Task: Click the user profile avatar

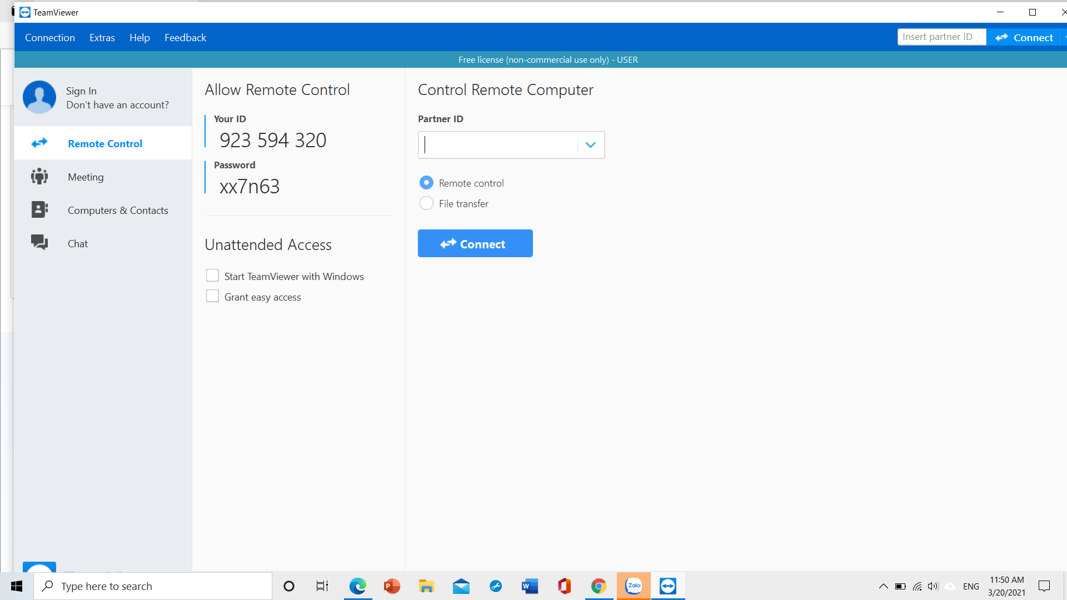Action: tap(39, 97)
